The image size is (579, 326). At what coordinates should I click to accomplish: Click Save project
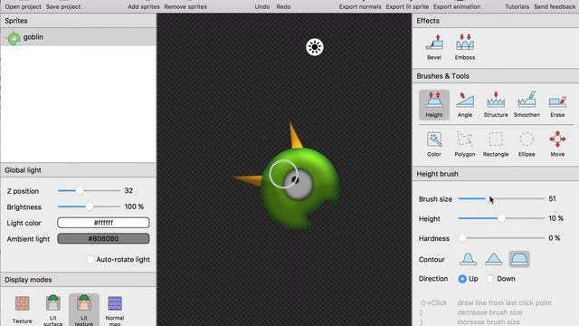pos(63,6)
